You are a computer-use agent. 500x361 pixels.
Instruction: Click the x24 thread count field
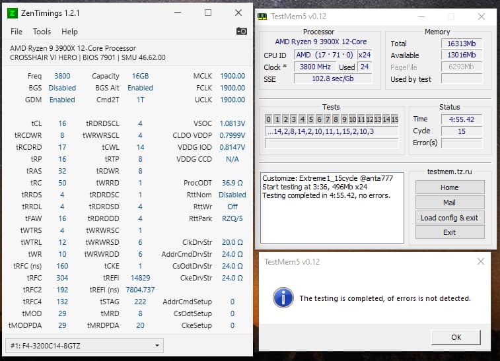coord(365,55)
